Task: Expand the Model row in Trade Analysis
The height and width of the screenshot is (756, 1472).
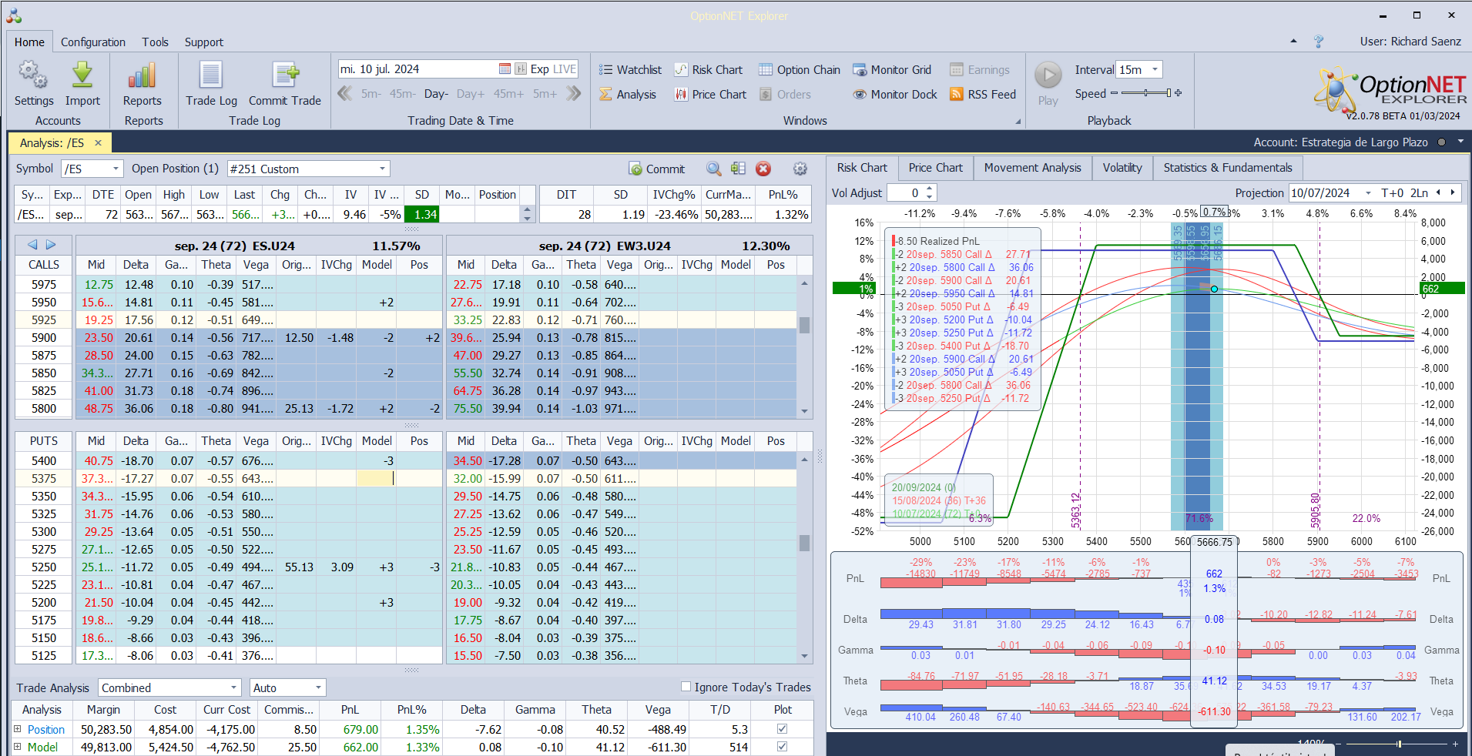Action: 17,747
